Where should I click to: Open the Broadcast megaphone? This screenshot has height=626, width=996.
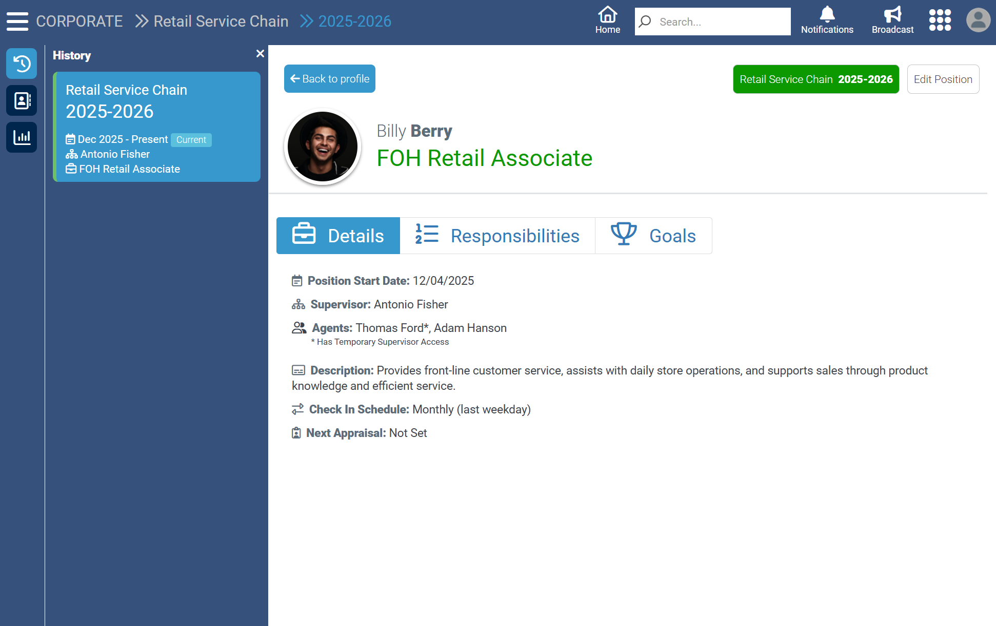892,21
